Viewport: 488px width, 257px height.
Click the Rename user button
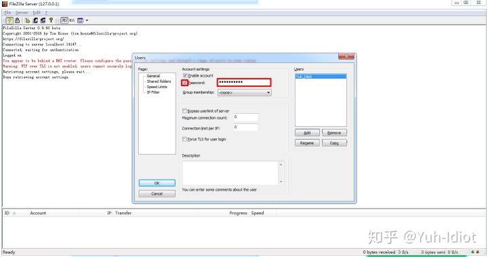307,143
